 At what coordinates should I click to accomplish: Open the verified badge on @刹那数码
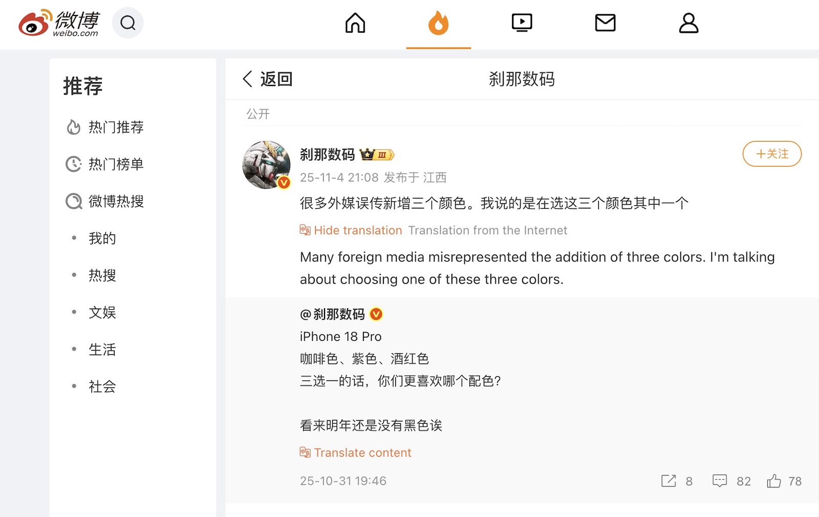pos(376,314)
